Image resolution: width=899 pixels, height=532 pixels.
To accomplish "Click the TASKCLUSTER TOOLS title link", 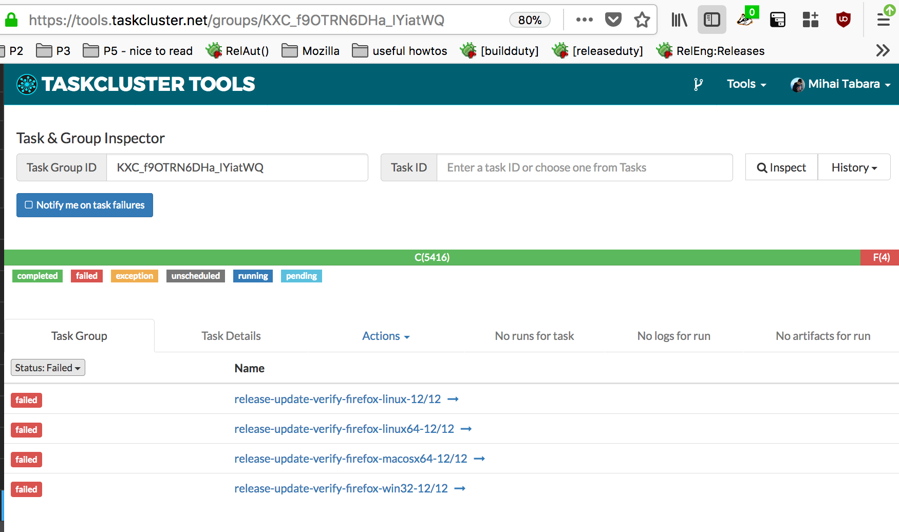I will point(148,84).
